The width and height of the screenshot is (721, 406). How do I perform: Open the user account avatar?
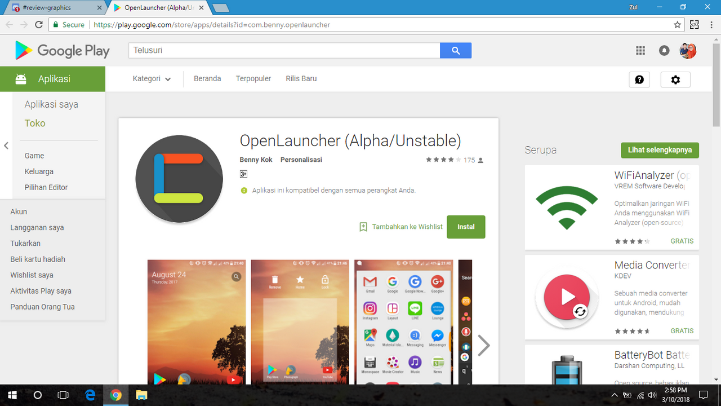[x=688, y=50]
